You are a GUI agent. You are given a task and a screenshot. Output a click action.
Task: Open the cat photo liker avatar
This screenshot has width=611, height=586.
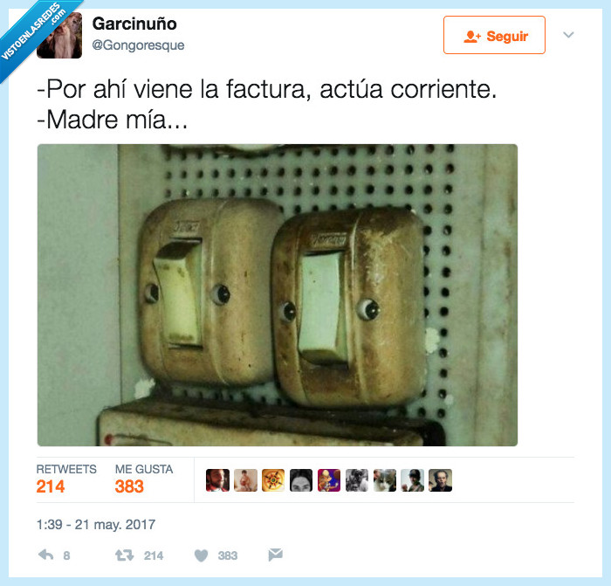click(385, 480)
